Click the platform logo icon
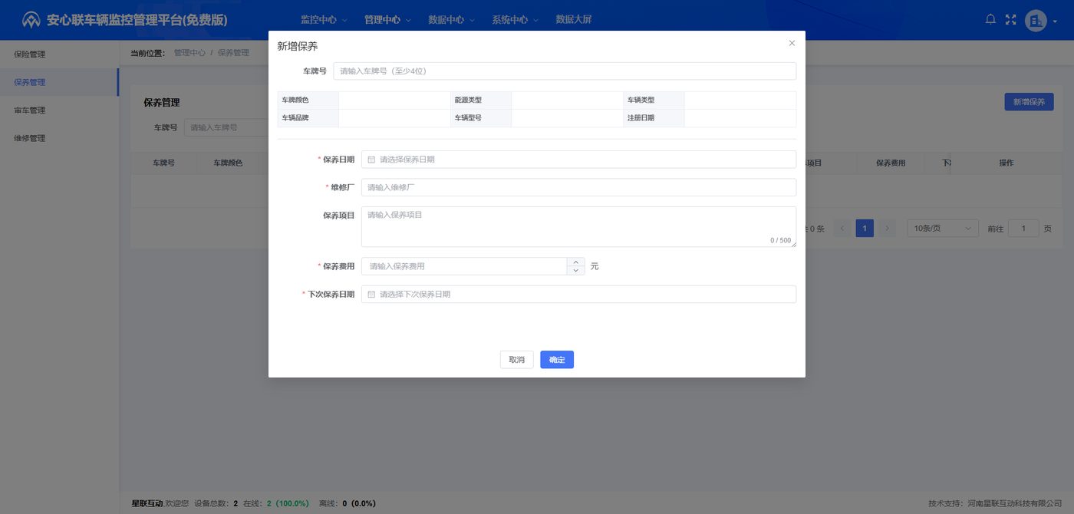 point(31,20)
